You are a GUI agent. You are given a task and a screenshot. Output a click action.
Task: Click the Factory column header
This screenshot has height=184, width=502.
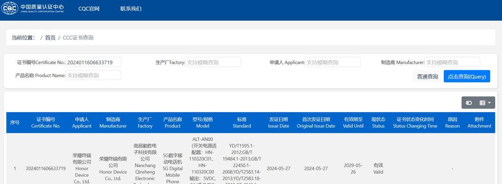pyautogui.click(x=145, y=123)
